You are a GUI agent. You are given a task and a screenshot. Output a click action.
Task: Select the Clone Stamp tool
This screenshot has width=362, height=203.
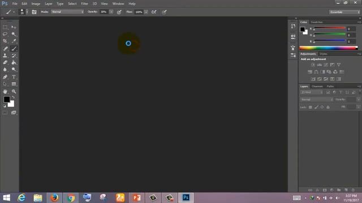(5, 55)
